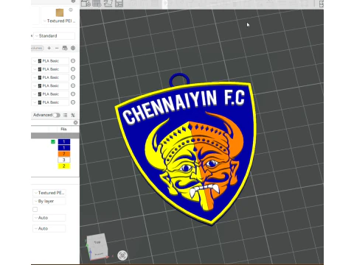Click the Add plate toolbar icon

tap(97, 4)
